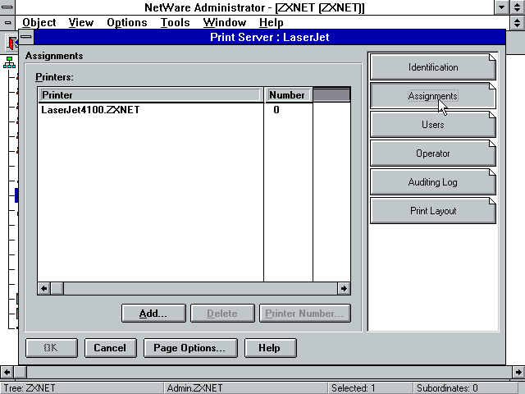This screenshot has width=525, height=394.
Task: Open the Help menu
Action: tap(272, 22)
